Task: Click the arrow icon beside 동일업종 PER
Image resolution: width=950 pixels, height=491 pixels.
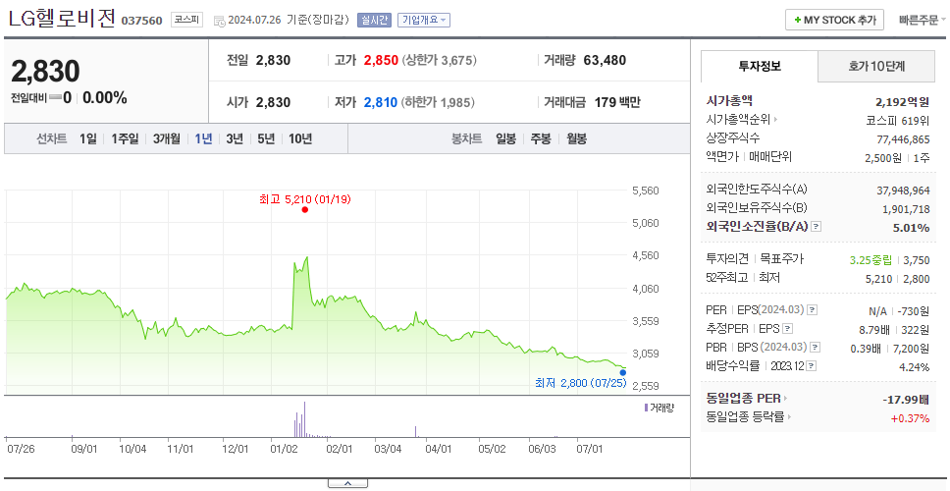Action: coord(786,399)
